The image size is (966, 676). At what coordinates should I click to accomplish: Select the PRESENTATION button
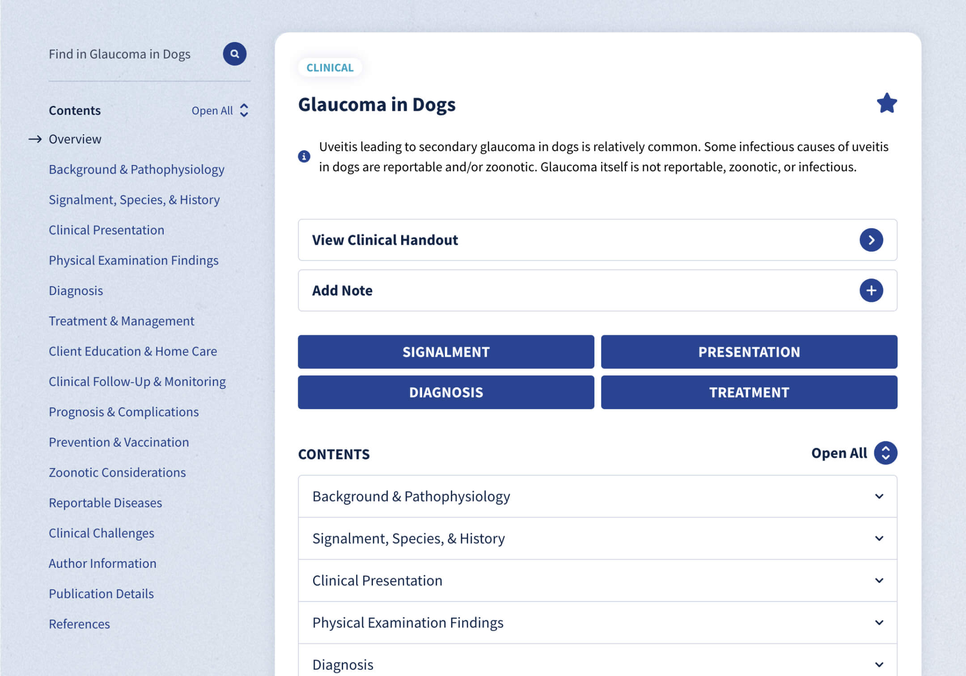click(x=749, y=352)
